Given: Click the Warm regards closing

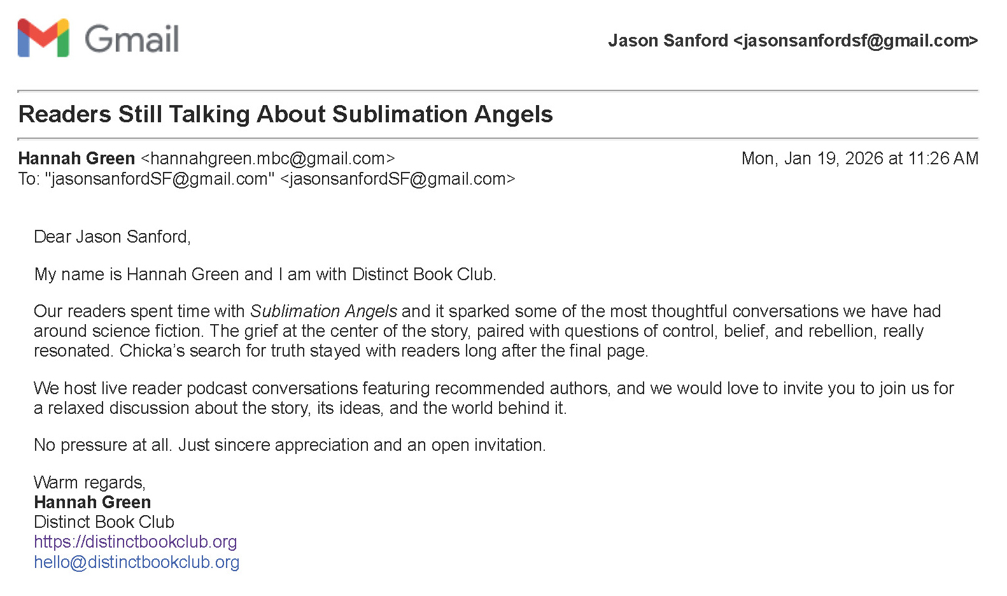Looking at the screenshot, I should [x=90, y=483].
